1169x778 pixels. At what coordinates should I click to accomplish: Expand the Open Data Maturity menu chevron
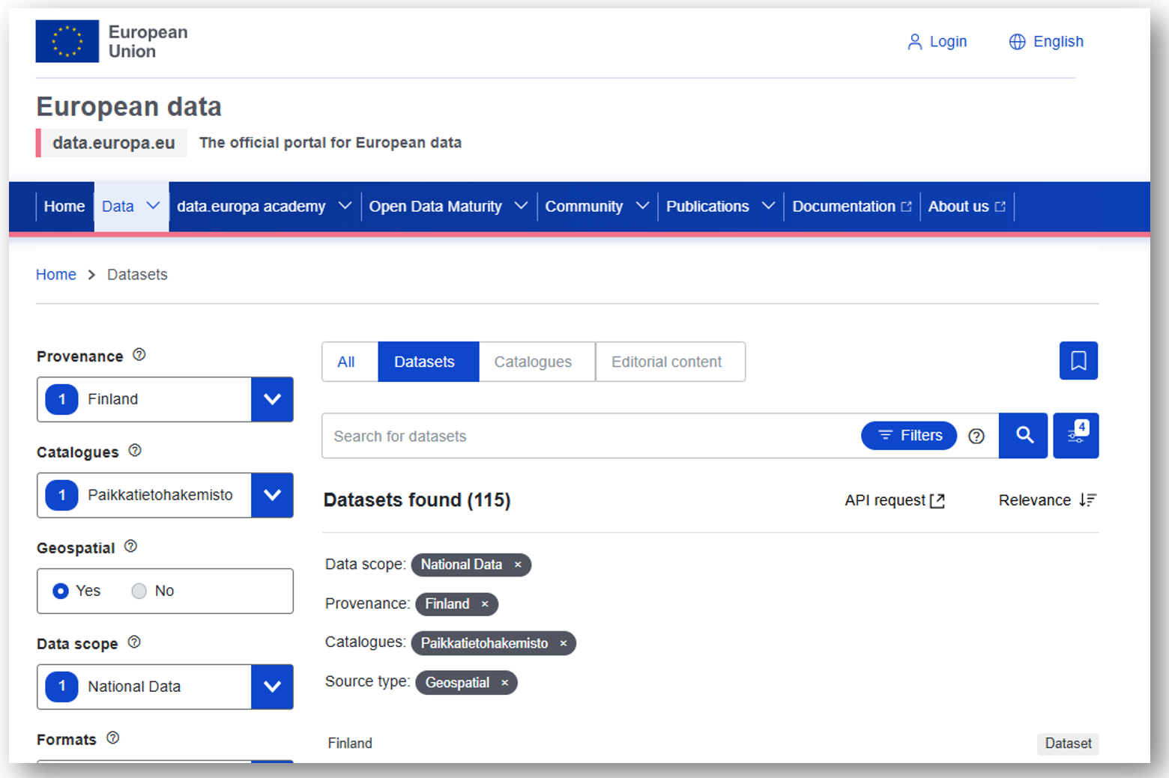[521, 206]
